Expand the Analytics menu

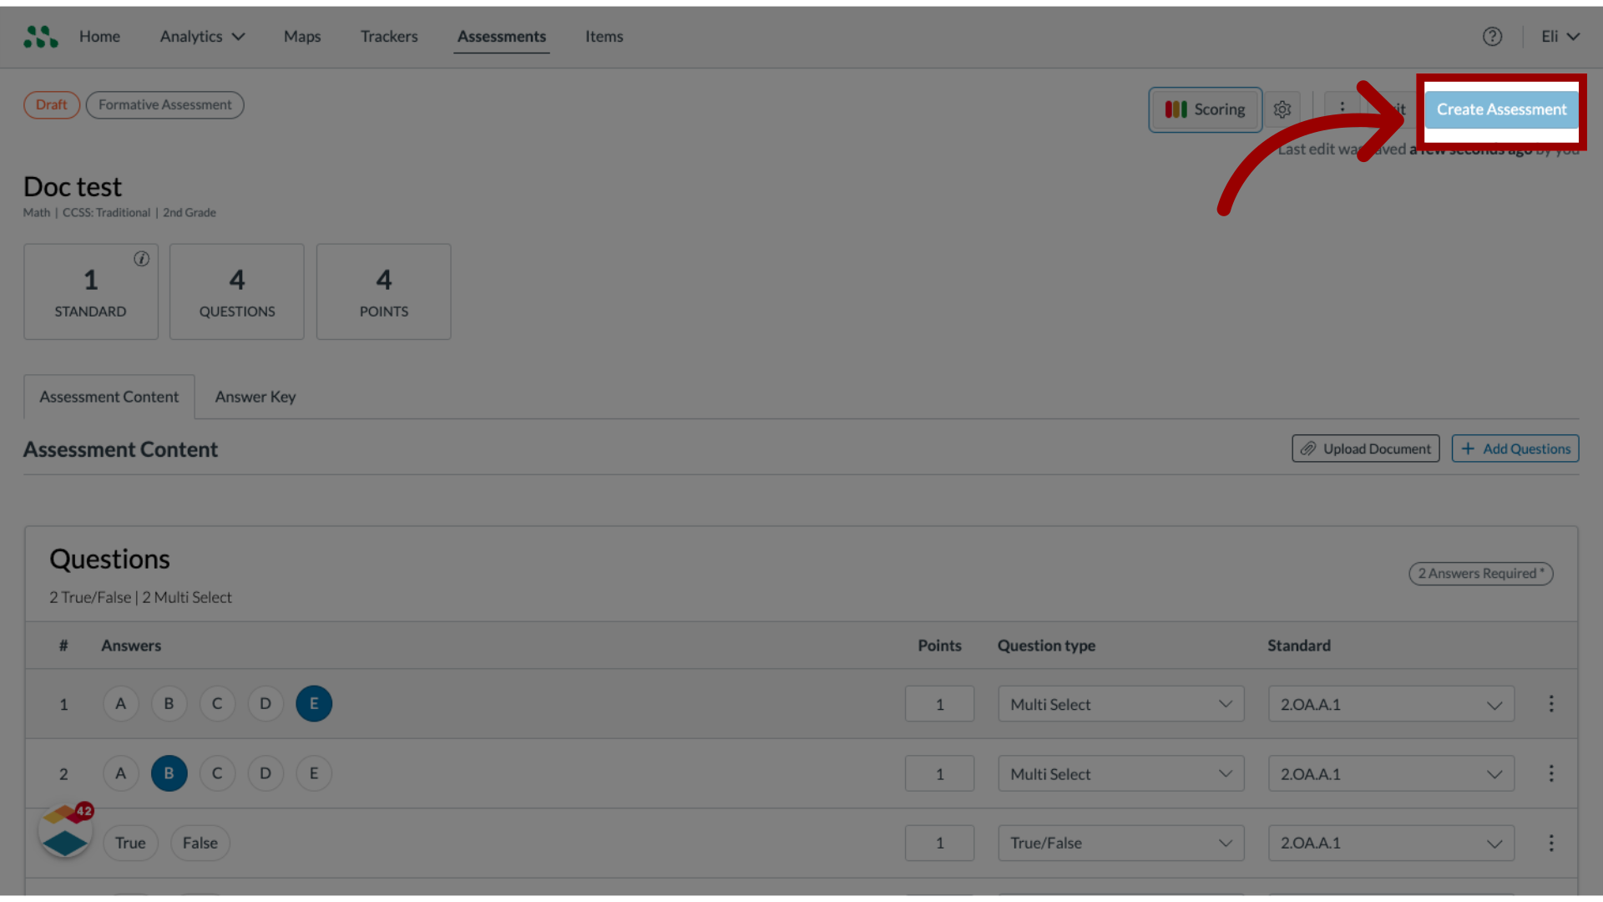pos(202,37)
